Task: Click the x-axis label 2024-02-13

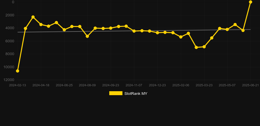Action: pos(17,85)
